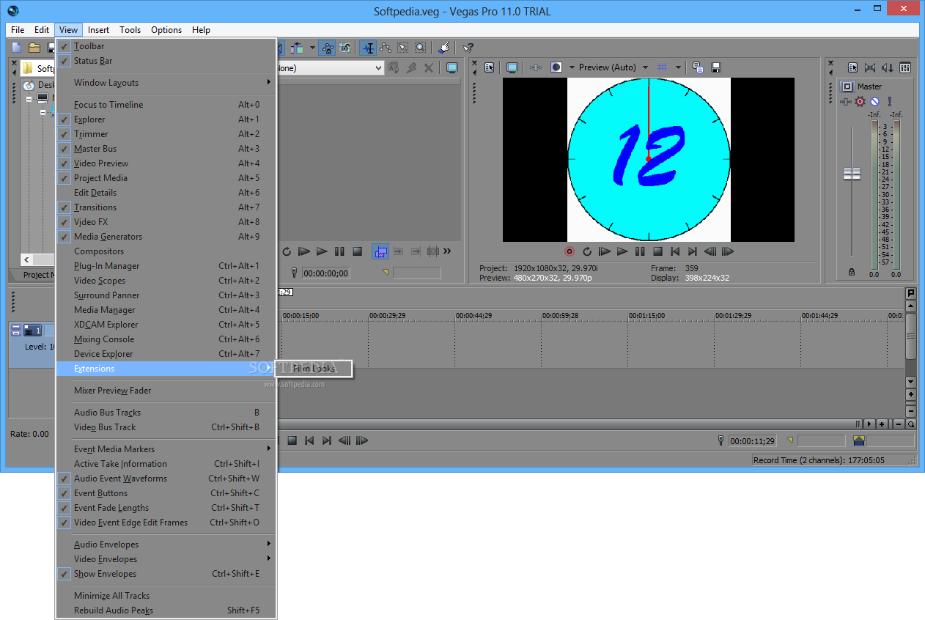Image resolution: width=925 pixels, height=620 pixels.
Task: Click Go to End in the timeline transport
Action: tap(327, 440)
